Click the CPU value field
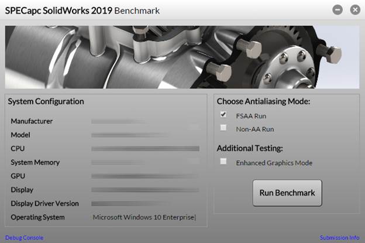365x243 pixels. (144, 149)
